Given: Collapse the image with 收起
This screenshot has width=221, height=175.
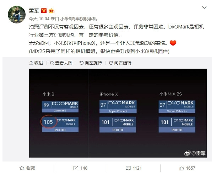Looking at the screenshot, I should (36, 63).
